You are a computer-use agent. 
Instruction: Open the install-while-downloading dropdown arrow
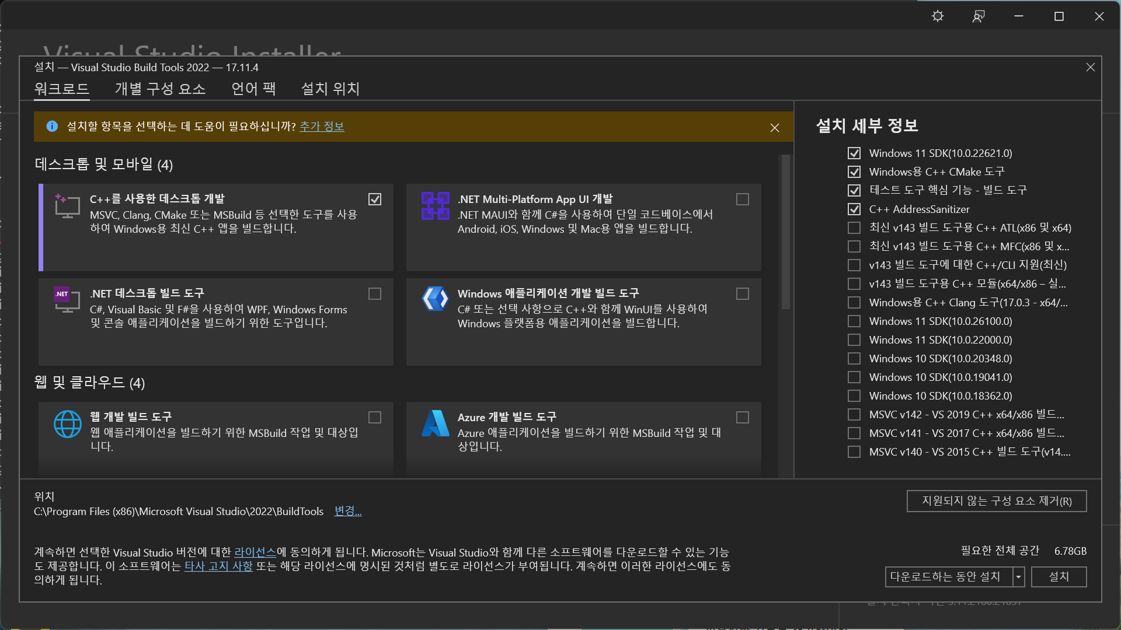click(x=1019, y=577)
